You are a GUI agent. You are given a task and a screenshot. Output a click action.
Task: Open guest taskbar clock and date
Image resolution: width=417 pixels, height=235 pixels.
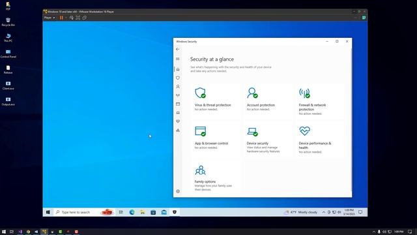[x=349, y=212]
